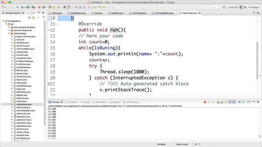Minimize the Package Explorer panel
This screenshot has height=147, width=262.
coord(39,13)
